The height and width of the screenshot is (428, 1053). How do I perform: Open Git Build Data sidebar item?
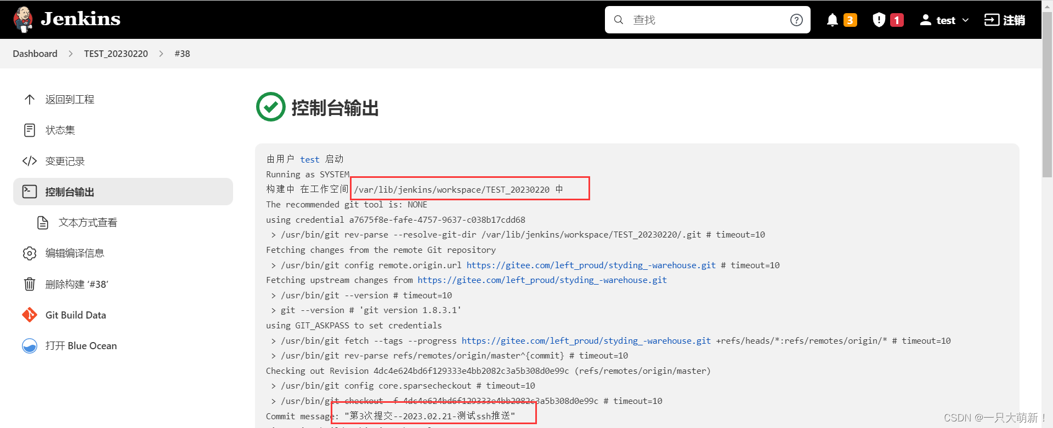[76, 315]
